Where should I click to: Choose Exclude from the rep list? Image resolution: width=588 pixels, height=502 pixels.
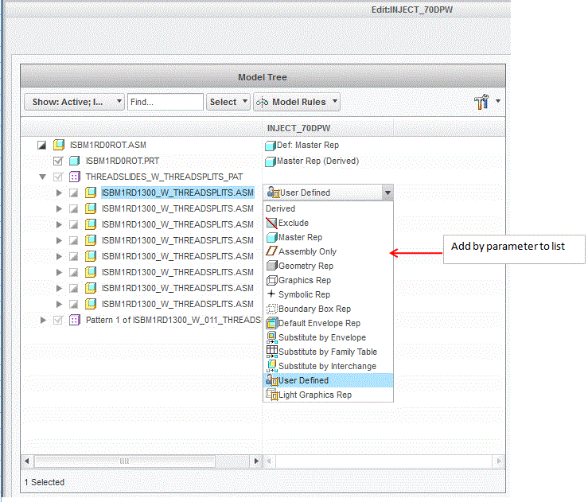tap(328, 223)
